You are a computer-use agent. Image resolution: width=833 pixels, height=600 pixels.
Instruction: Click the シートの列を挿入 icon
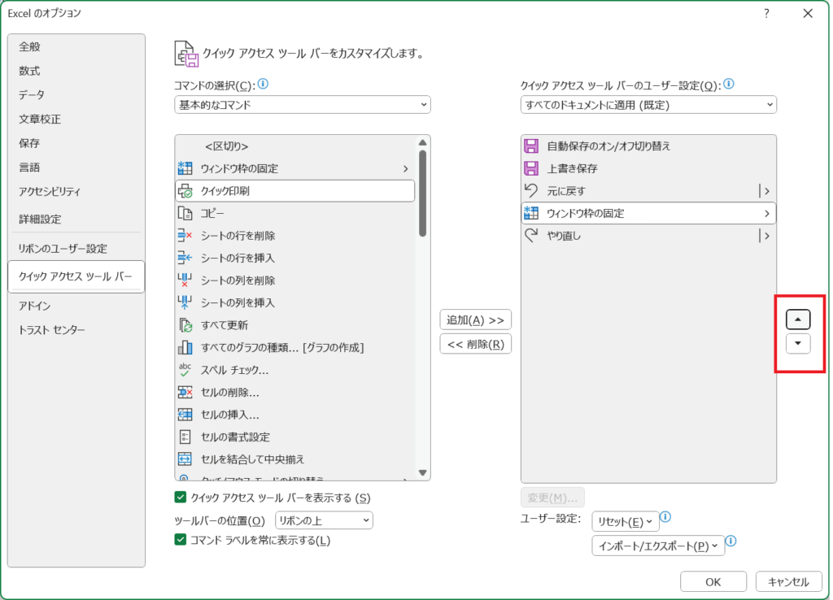pyautogui.click(x=185, y=302)
